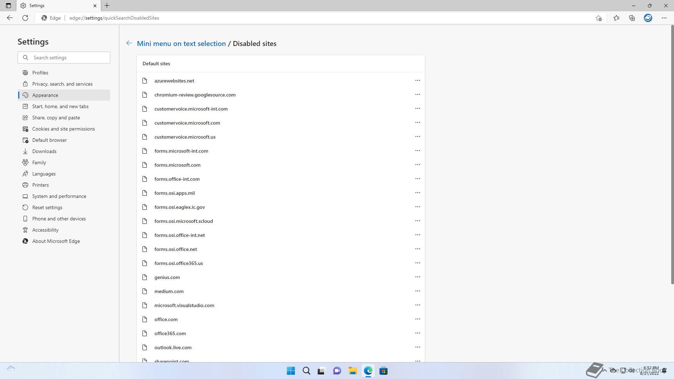
Task: Open more actions for forms.microsoft.com
Action: (x=417, y=165)
